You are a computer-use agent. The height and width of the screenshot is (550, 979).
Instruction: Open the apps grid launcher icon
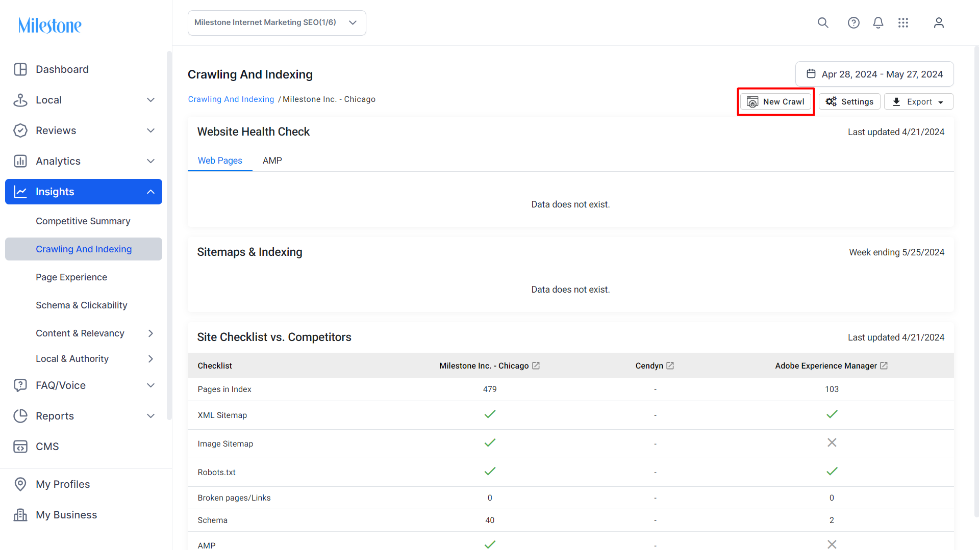pyautogui.click(x=903, y=23)
